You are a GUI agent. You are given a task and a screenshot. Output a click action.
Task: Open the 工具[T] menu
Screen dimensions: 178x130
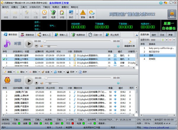tap(24, 7)
